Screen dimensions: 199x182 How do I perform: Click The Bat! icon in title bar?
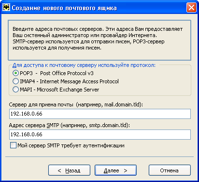[6, 8]
